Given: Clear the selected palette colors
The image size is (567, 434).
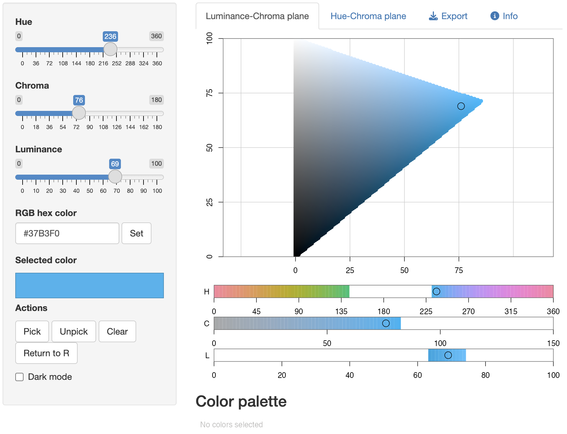Looking at the screenshot, I should [x=117, y=331].
